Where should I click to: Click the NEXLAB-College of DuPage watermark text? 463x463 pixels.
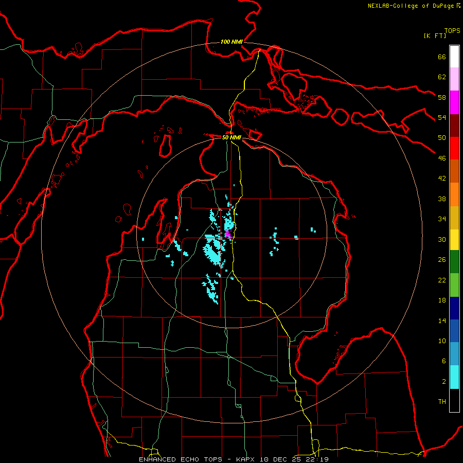pos(414,6)
